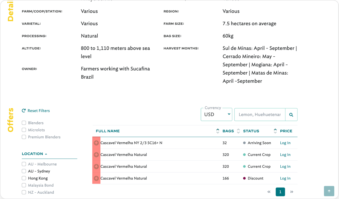Image resolution: width=339 pixels, height=199 pixels.
Task: Go to previous page with the double-chevron icon
Action: (x=269, y=192)
